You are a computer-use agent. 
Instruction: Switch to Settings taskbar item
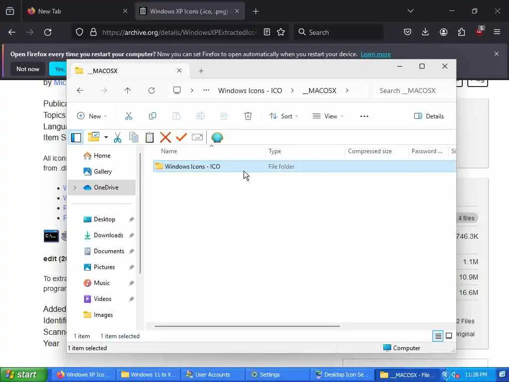tap(276, 375)
